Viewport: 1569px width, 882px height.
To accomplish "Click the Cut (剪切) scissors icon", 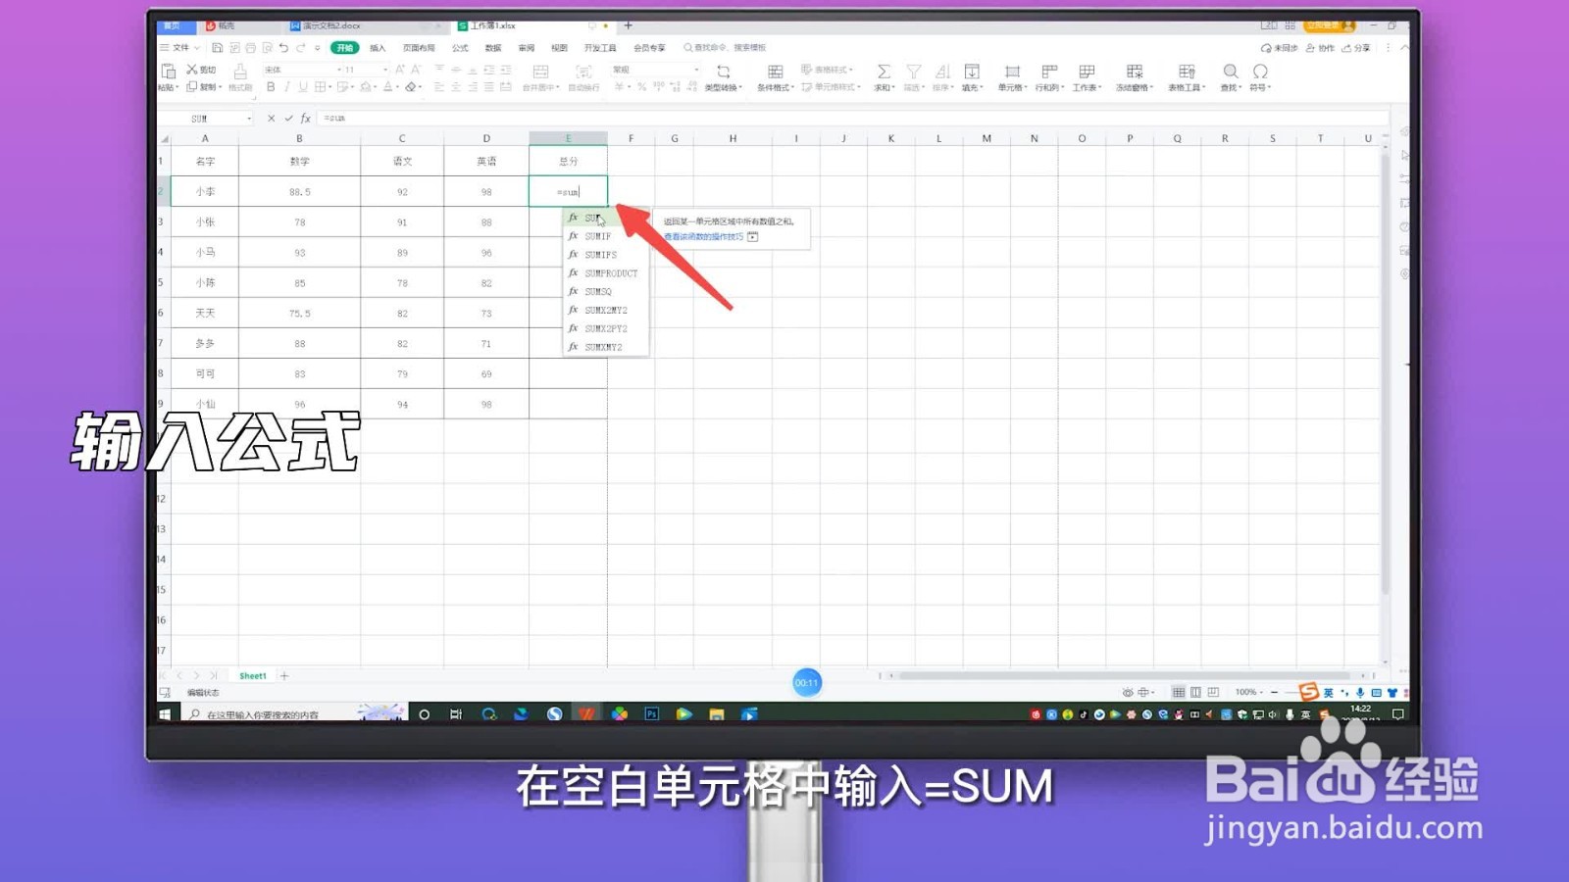I will (x=192, y=70).
